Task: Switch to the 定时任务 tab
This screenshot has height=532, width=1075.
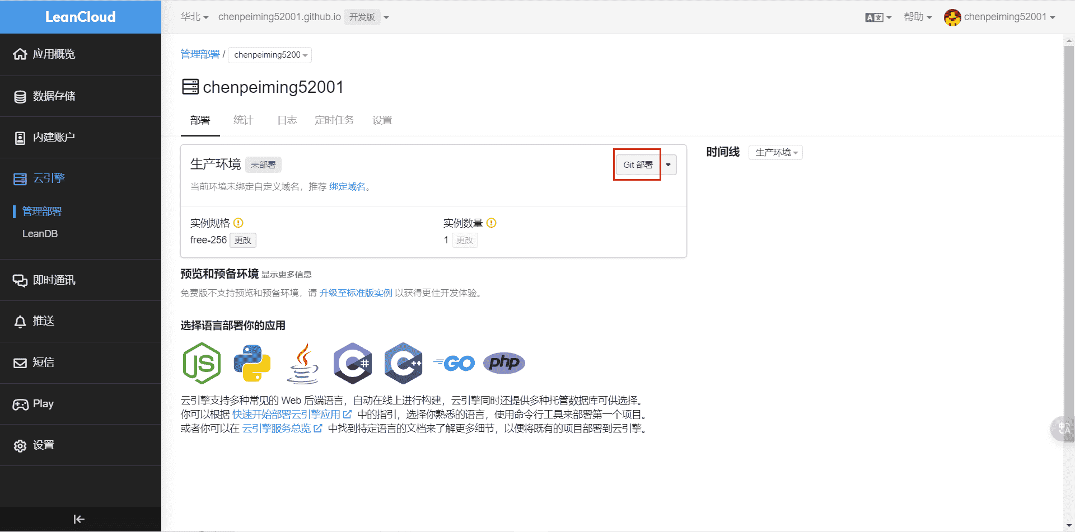Action: 334,120
